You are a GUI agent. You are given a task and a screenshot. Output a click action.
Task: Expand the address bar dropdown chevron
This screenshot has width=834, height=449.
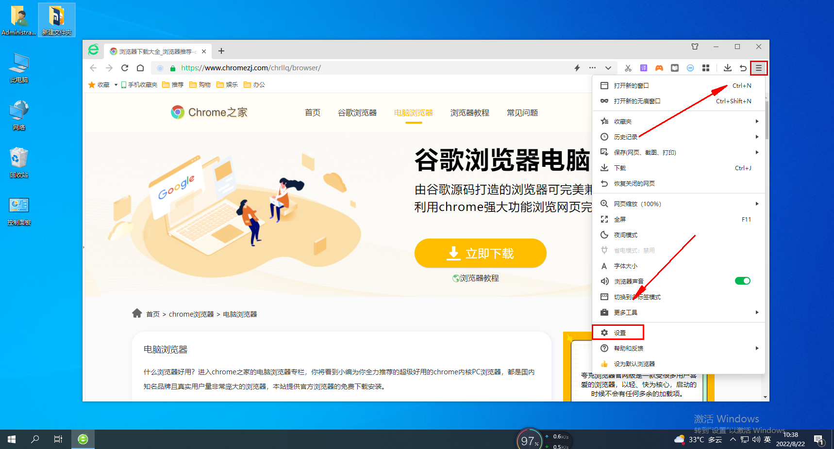tap(608, 68)
